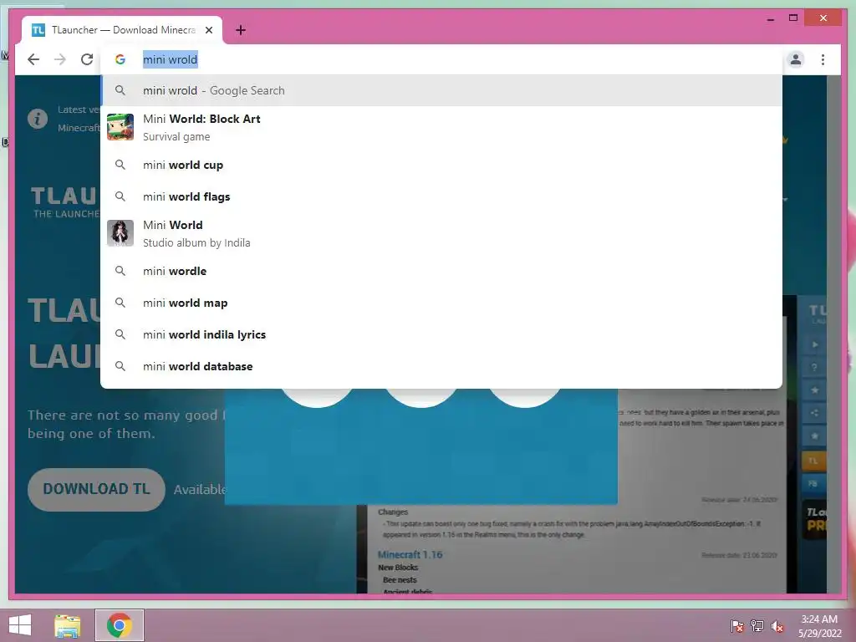Click the page vertical scrollbar
856x642 pixels.
point(833,334)
